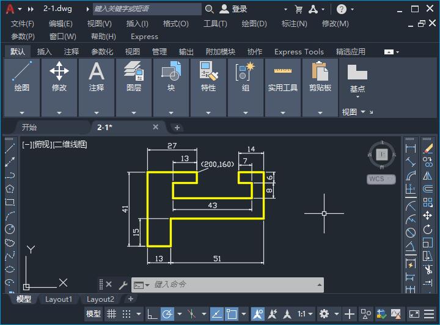Select the Copy objects tool
Image resolution: width=440 pixels, height=325 pixels.
pyautogui.click(x=428, y=162)
